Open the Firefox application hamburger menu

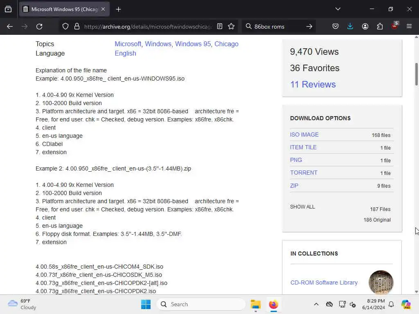[409, 27]
